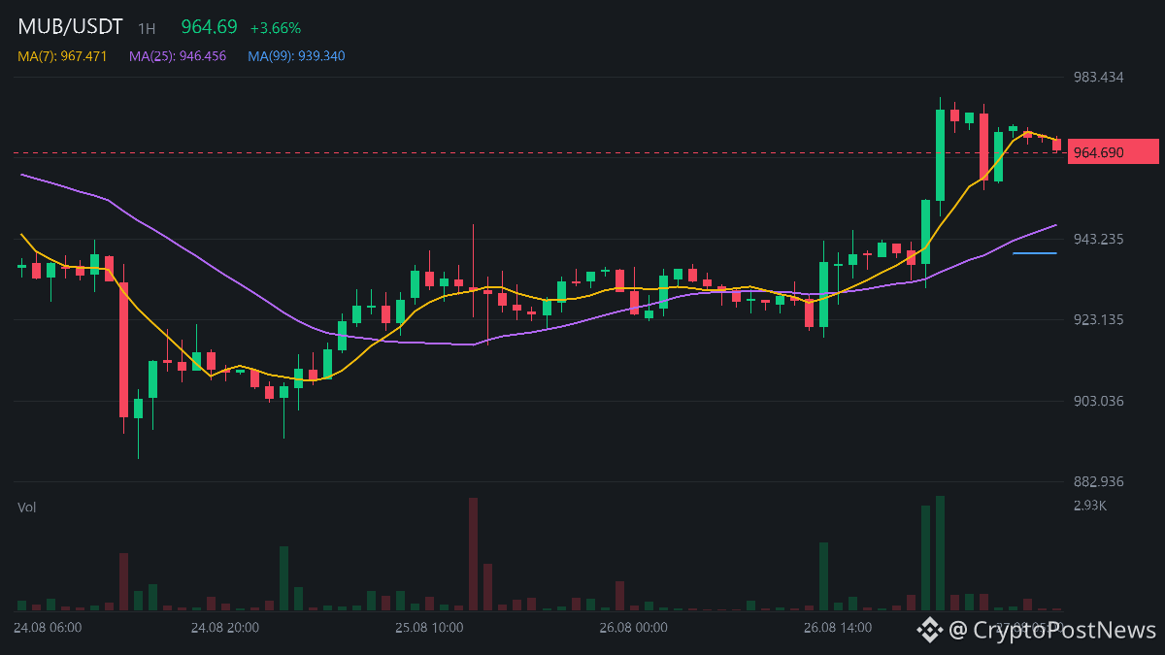Screen dimensions: 1165x655
Task: Click the 882.936 price axis label
Action: coord(1098,482)
